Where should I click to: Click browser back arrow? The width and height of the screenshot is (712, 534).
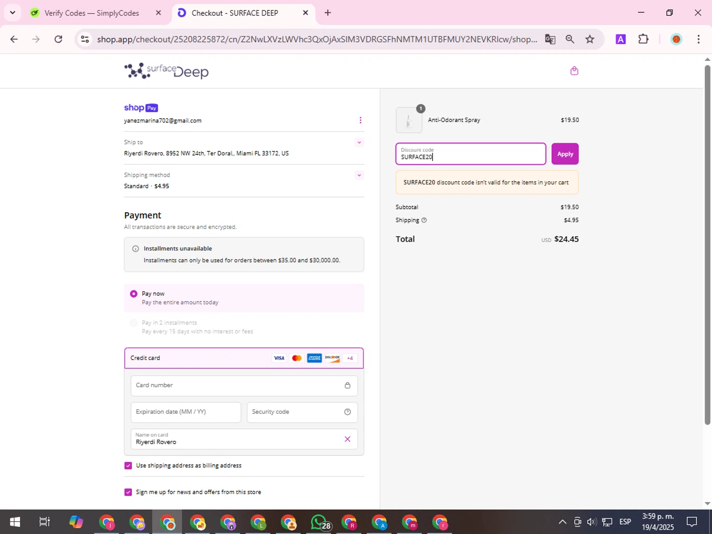click(14, 39)
